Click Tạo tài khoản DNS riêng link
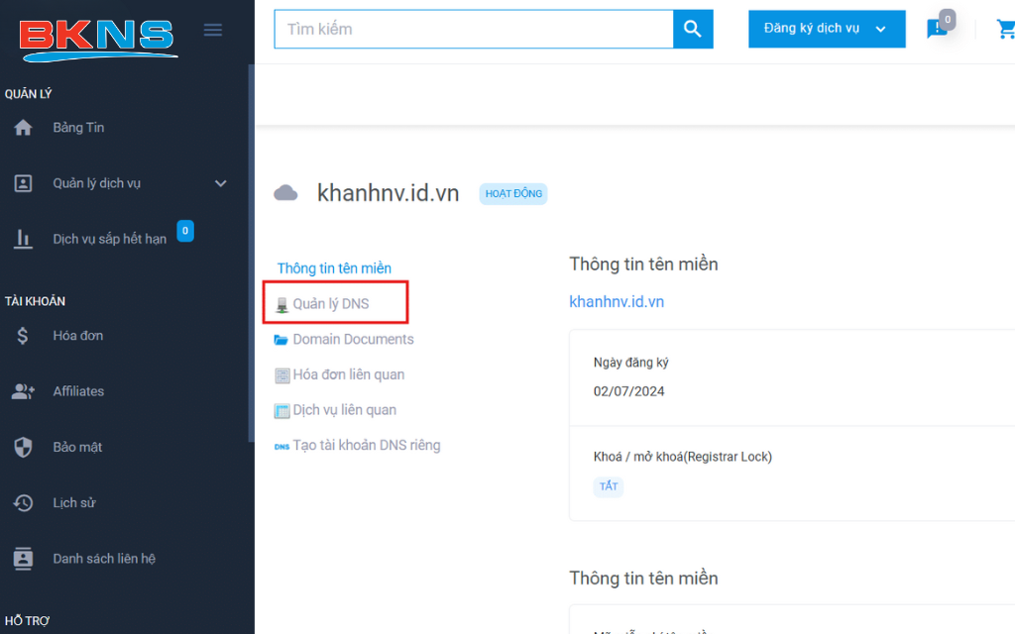Image resolution: width=1015 pixels, height=634 pixels. point(366,446)
